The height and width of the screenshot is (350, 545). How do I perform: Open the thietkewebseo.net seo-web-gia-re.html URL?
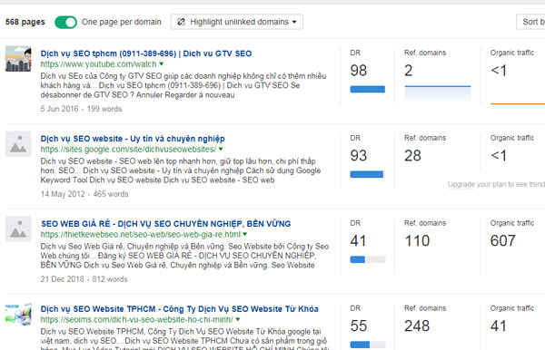[141, 235]
